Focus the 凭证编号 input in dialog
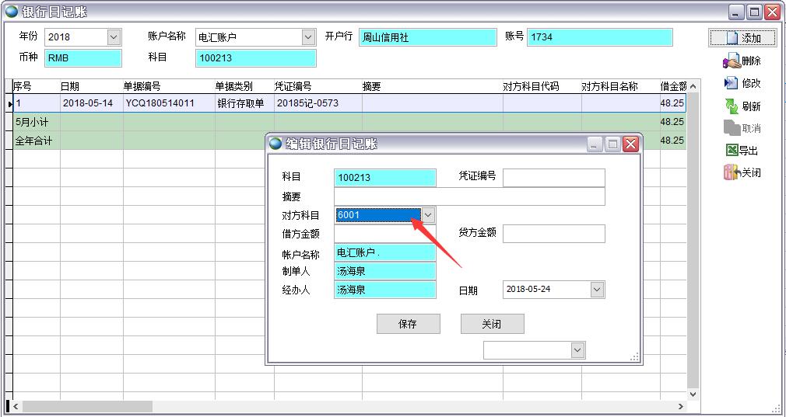This screenshot has height=417, width=786. click(553, 177)
